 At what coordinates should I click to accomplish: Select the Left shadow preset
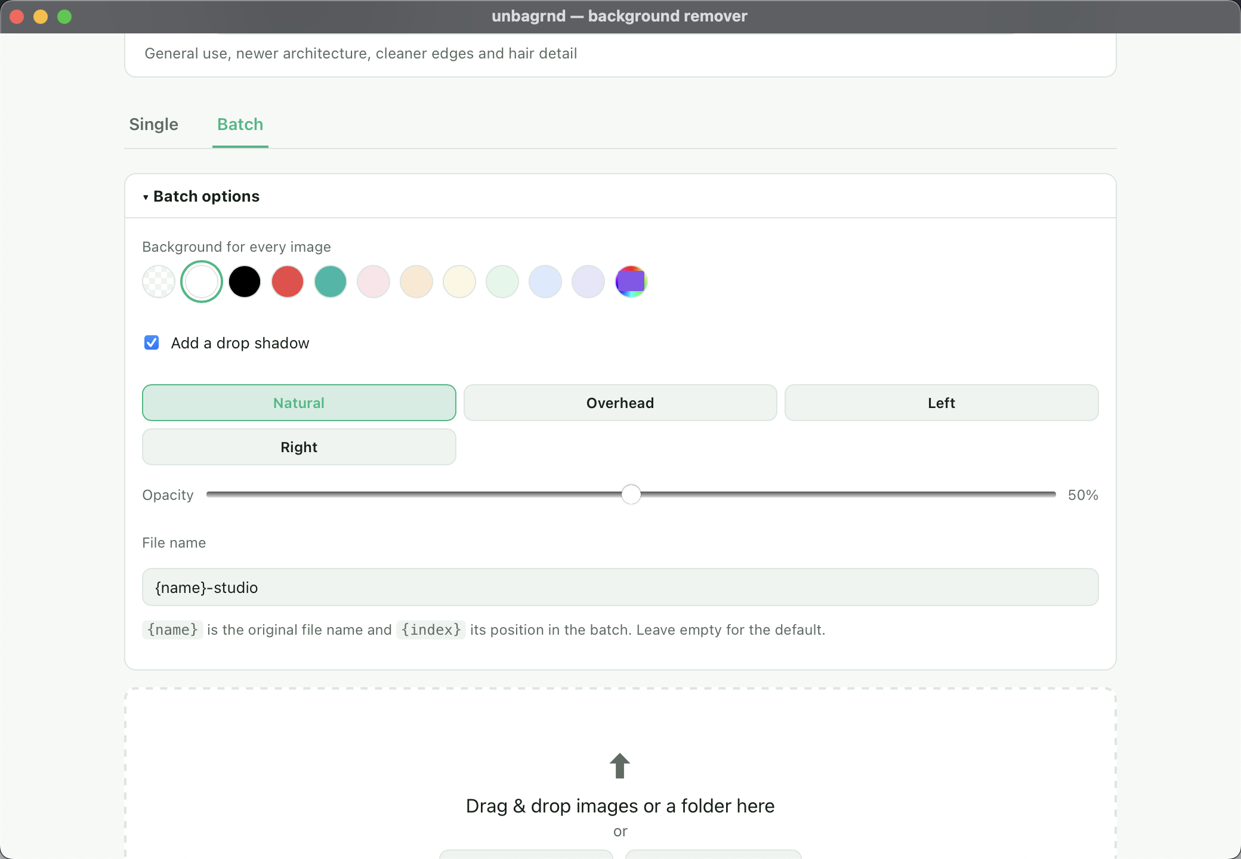click(941, 403)
